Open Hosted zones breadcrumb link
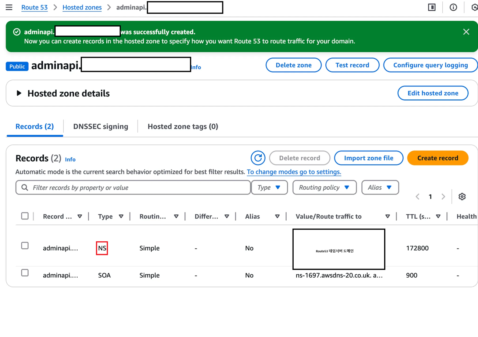 (82, 7)
